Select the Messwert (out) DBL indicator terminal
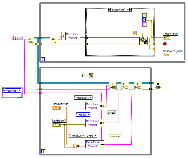 [167, 55]
